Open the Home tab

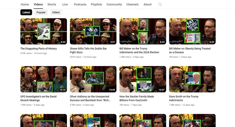pyautogui.click(x=25, y=4)
